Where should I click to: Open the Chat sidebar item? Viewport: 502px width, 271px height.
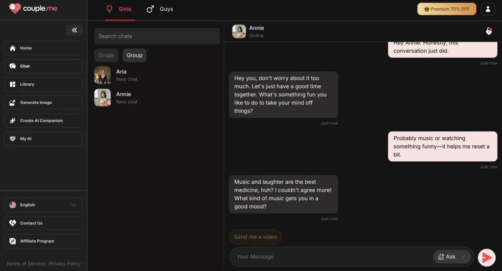tap(43, 66)
